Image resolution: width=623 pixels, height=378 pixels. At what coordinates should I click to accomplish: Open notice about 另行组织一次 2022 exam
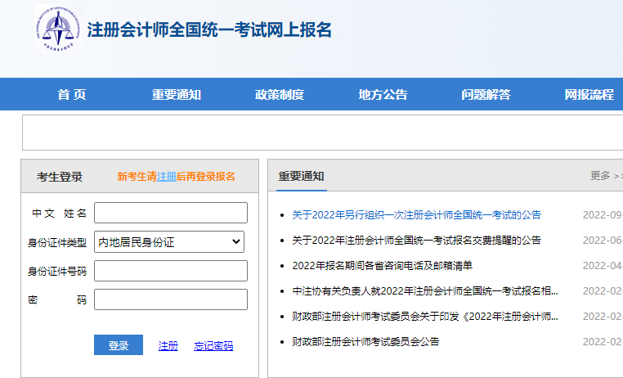(x=416, y=215)
